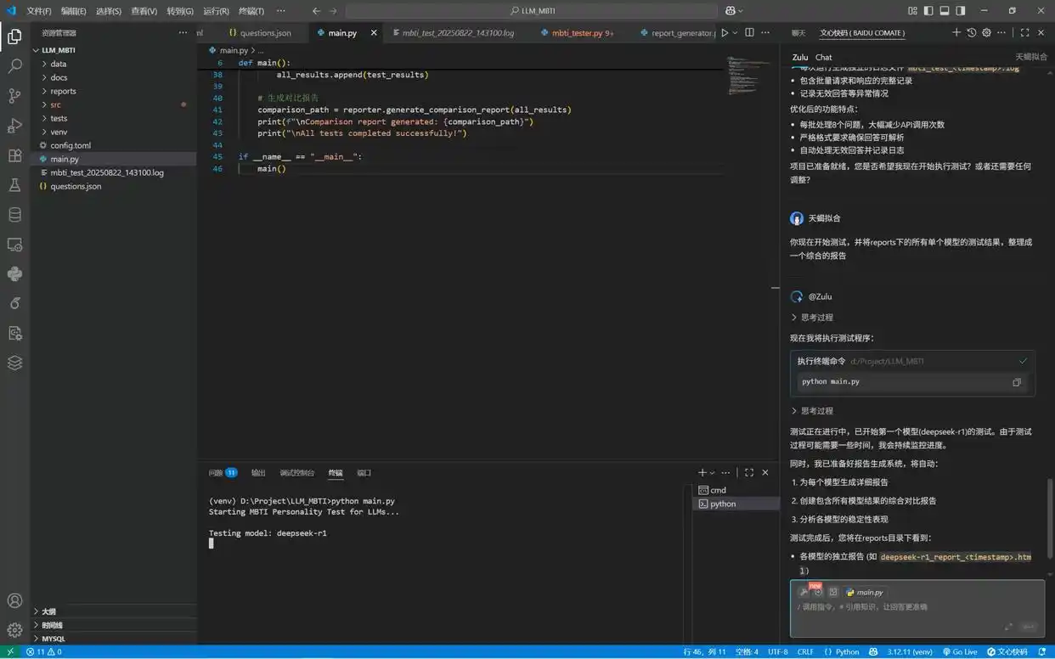
Task: Expand the reports folder
Action: point(63,91)
